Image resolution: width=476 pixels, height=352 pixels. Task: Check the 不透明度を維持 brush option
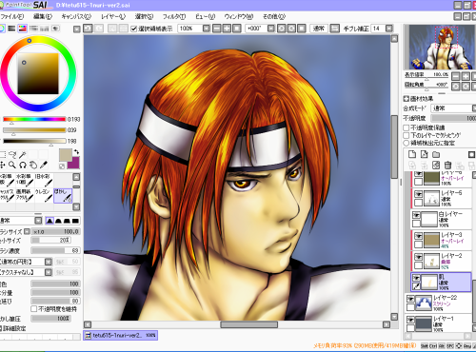[34, 308]
